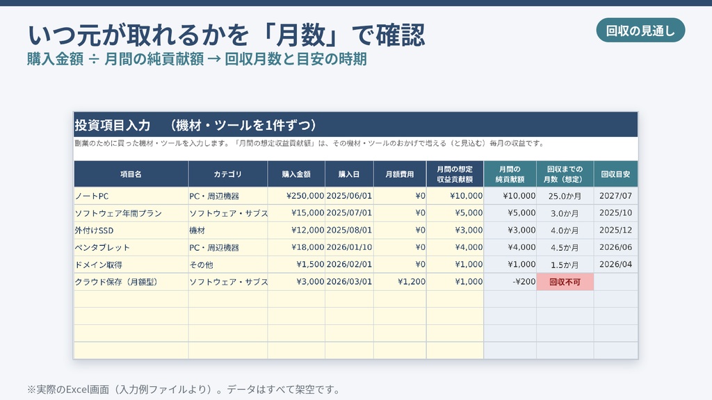Image resolution: width=712 pixels, height=400 pixels.
Task: Select the 4.5か月 payback months cell
Action: (x=565, y=248)
